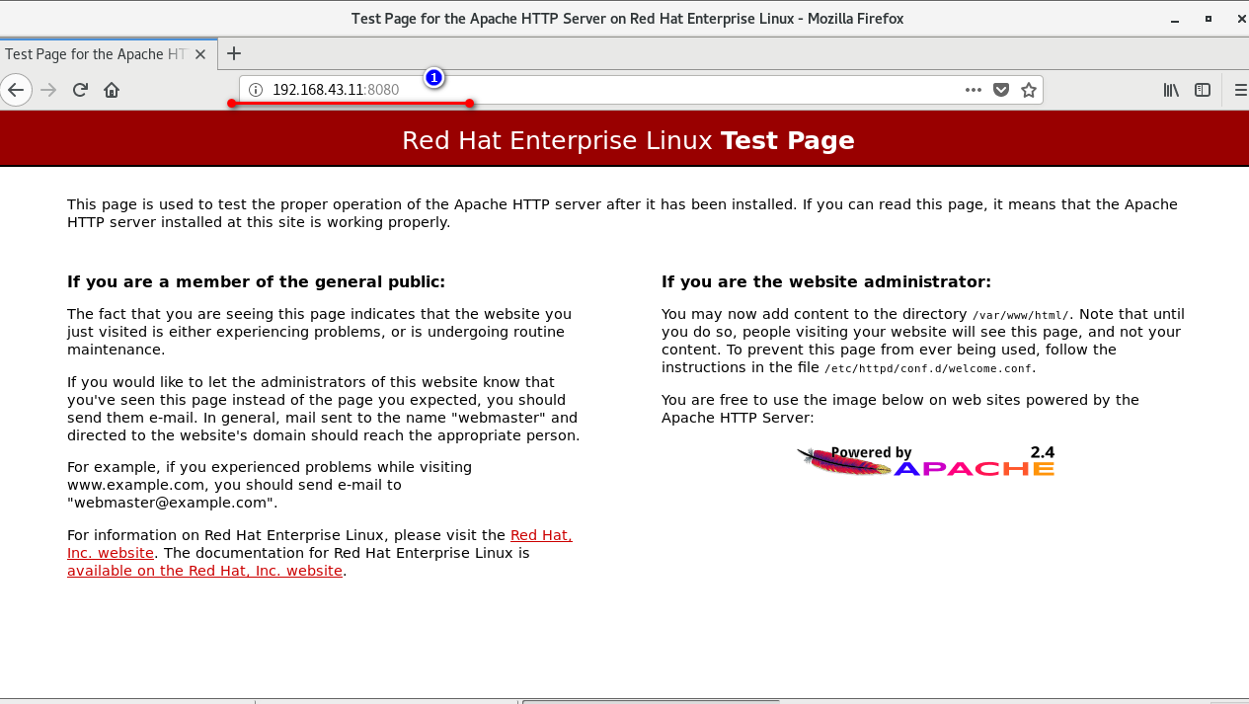Click the '/var/www/html/' directory text
1249x704 pixels.
1021,315
